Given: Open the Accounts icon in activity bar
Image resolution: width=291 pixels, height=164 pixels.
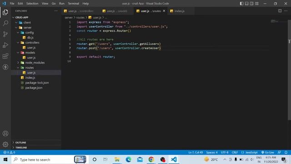Looking at the screenshot, I should (5, 133).
